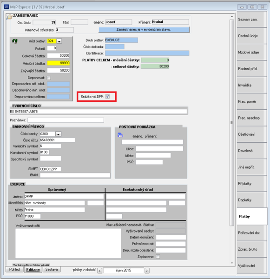Screen dimensions: 270x279
Task: Click the MaP Express title bar icon
Action: [7, 7]
